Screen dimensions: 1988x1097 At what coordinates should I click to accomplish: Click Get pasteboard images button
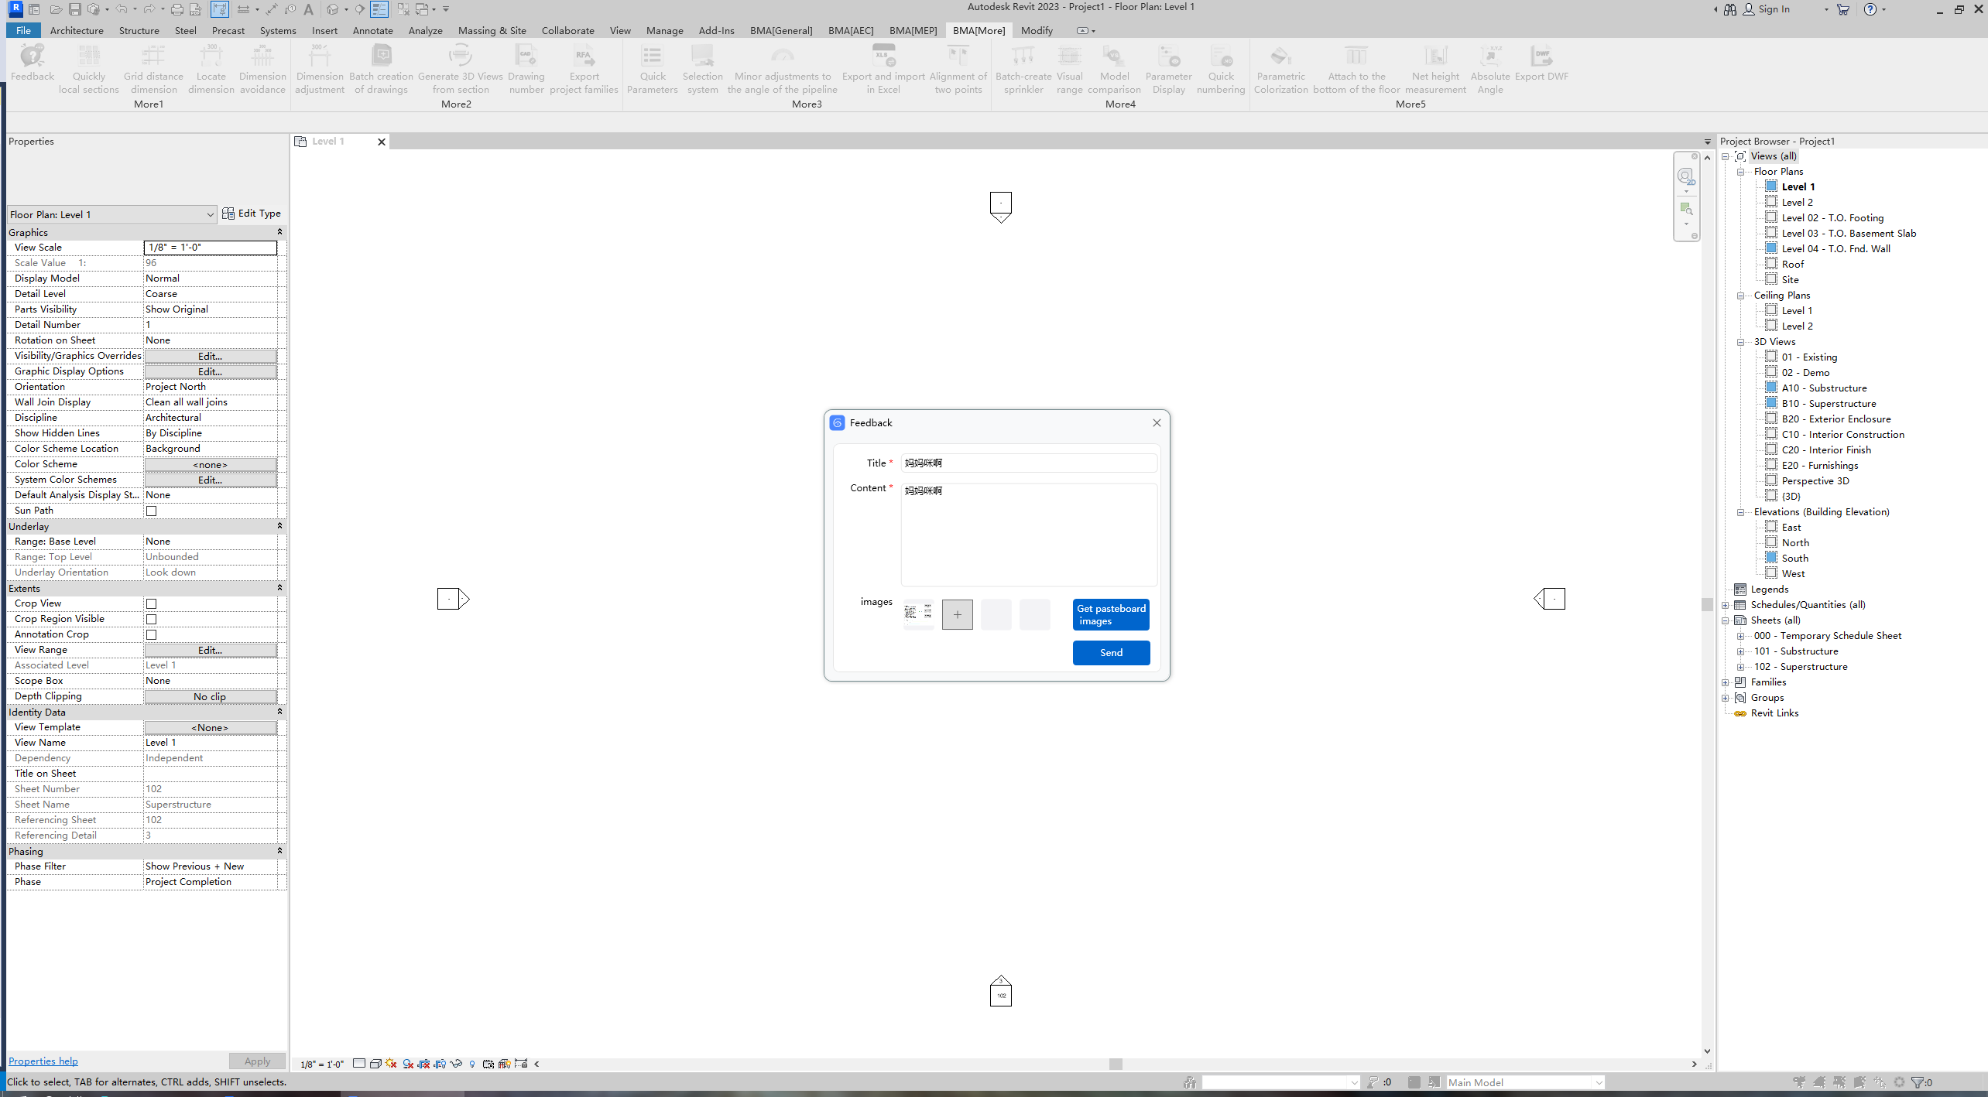(1111, 615)
